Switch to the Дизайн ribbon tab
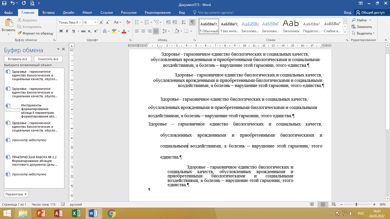The image size is (390, 219). pos(69,13)
